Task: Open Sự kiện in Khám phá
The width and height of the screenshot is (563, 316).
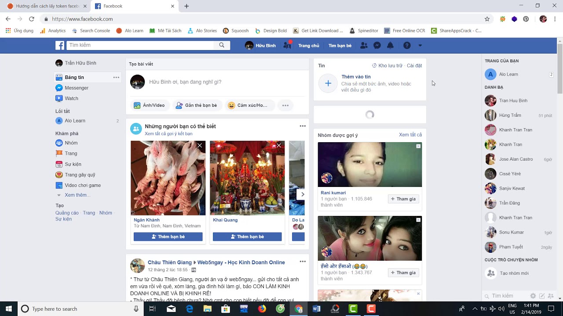Action: click(73, 164)
